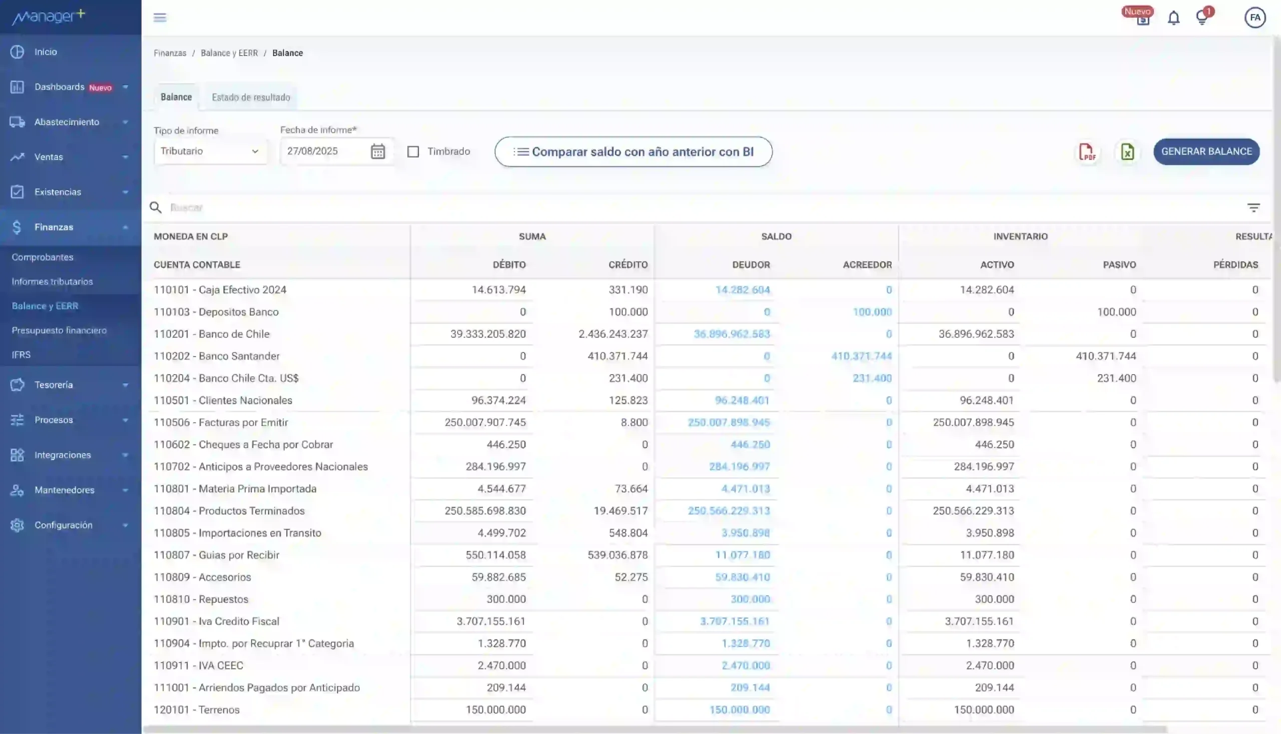Image resolution: width=1281 pixels, height=734 pixels.
Task: Expand the Ventas sidebar menu
Action: click(x=70, y=157)
